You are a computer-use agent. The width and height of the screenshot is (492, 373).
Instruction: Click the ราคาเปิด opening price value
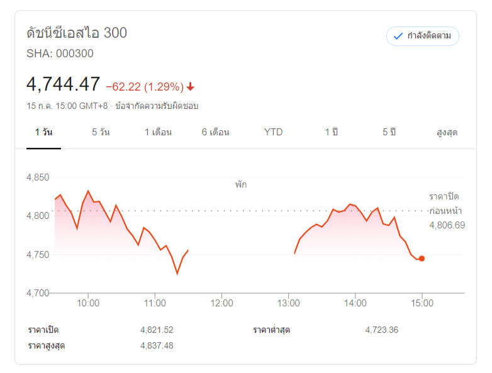pos(157,330)
